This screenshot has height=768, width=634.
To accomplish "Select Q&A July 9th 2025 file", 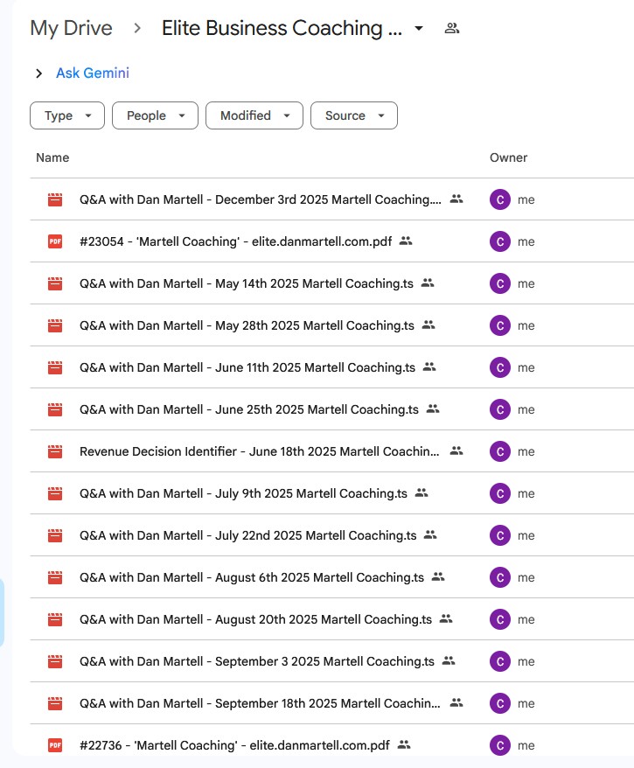I will (x=243, y=493).
